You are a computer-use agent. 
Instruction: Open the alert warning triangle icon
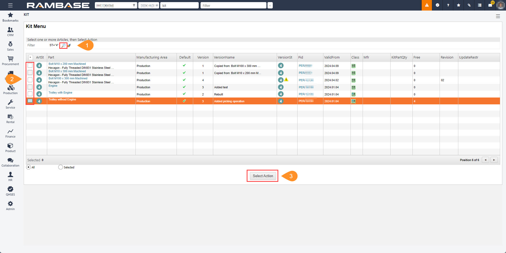coord(427,5)
